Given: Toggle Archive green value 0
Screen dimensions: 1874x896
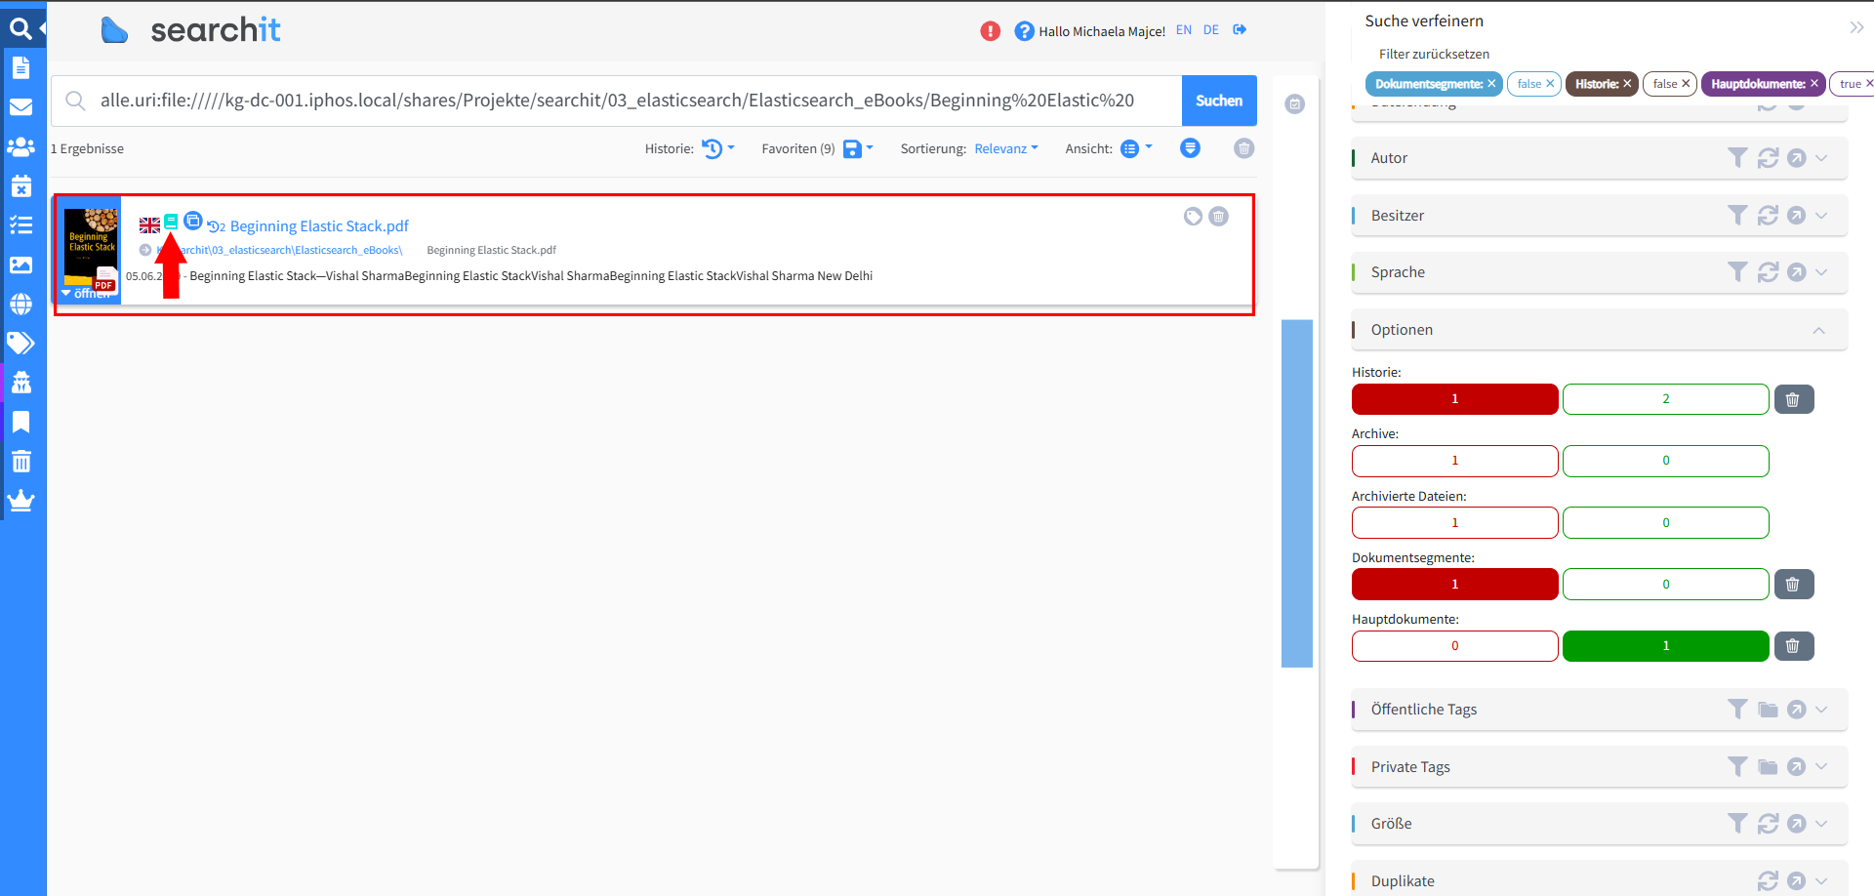Looking at the screenshot, I should pyautogui.click(x=1665, y=461).
